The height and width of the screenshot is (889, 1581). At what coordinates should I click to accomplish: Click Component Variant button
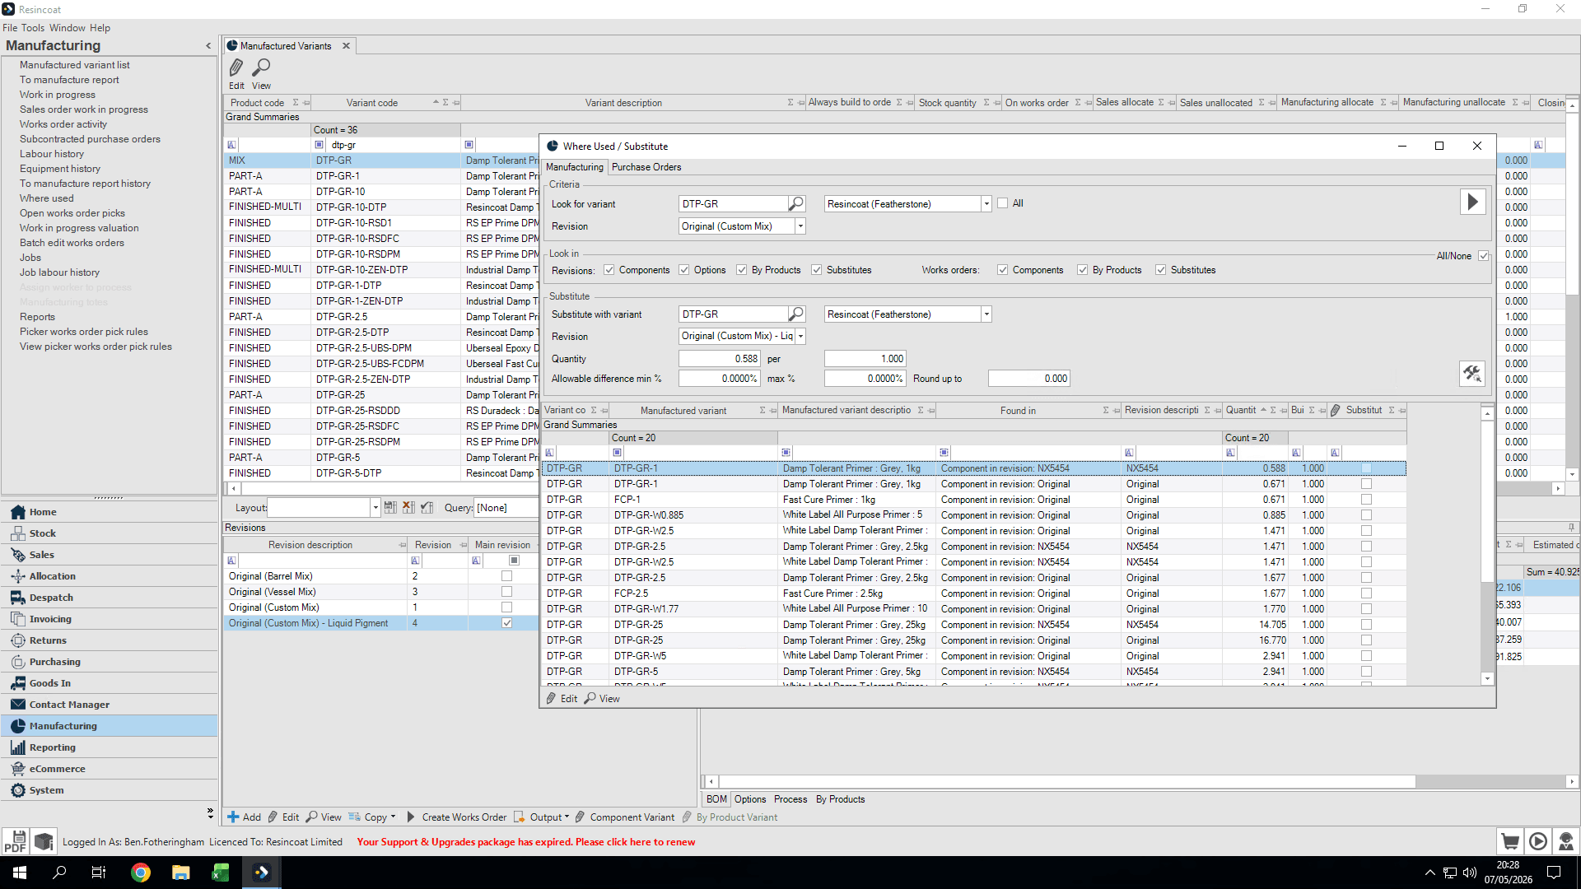625,817
